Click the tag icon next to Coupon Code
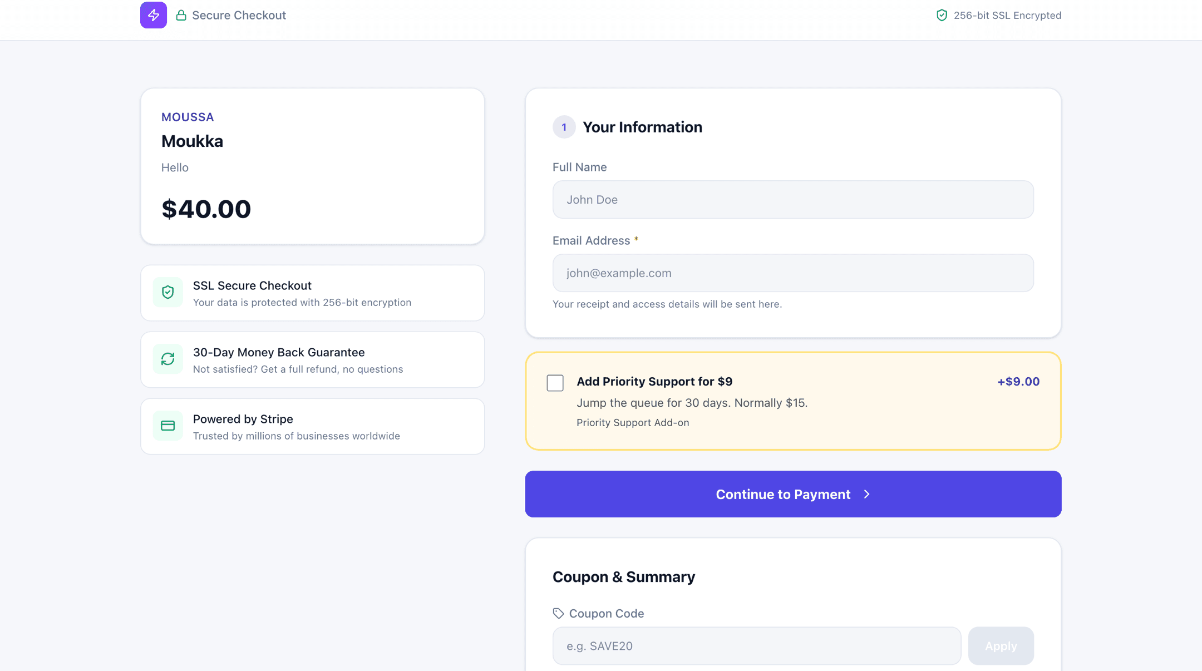The width and height of the screenshot is (1202, 671). (x=558, y=613)
